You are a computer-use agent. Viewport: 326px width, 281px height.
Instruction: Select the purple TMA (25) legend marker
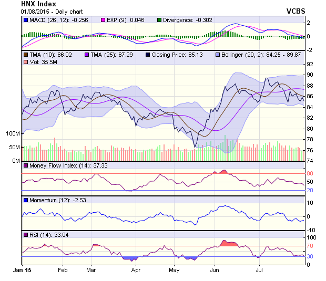pos(87,54)
